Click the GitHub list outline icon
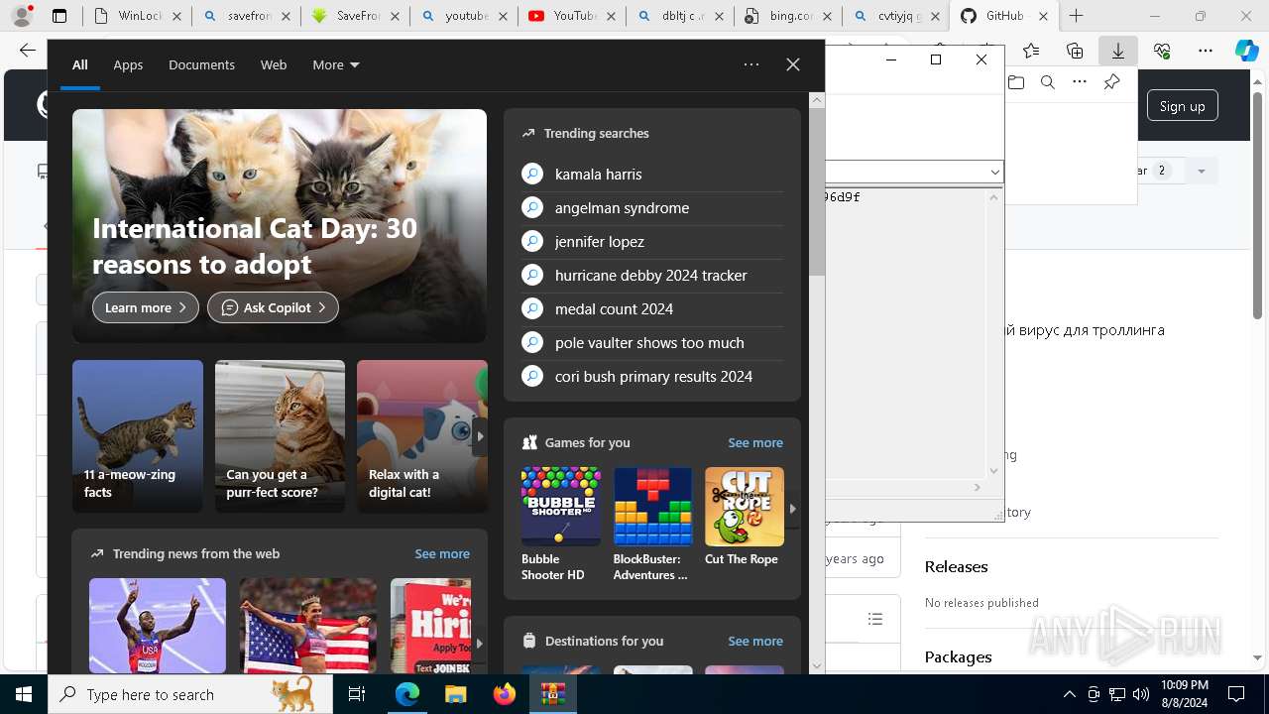The image size is (1269, 714). 875,619
